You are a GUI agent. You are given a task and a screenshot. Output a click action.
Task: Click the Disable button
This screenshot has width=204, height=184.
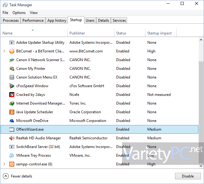[x=188, y=176]
